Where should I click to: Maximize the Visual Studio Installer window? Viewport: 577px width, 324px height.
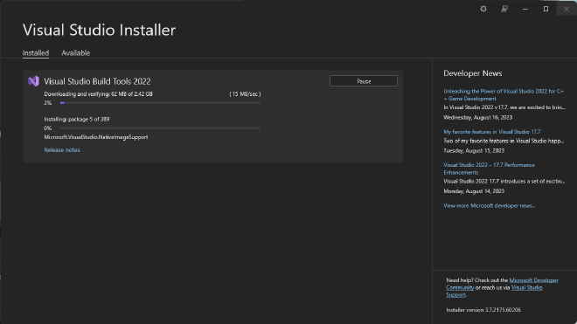click(546, 9)
